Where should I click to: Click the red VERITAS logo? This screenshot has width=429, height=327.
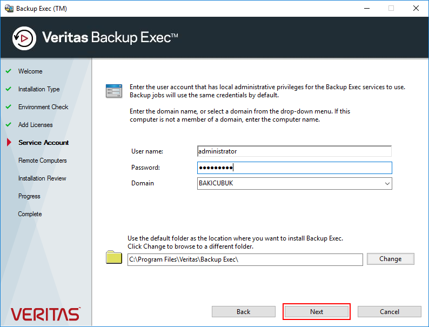[45, 314]
